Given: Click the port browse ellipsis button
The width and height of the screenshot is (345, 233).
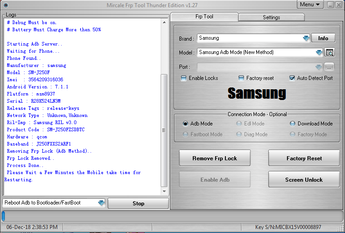Looking at the screenshot, I should tap(329, 67).
